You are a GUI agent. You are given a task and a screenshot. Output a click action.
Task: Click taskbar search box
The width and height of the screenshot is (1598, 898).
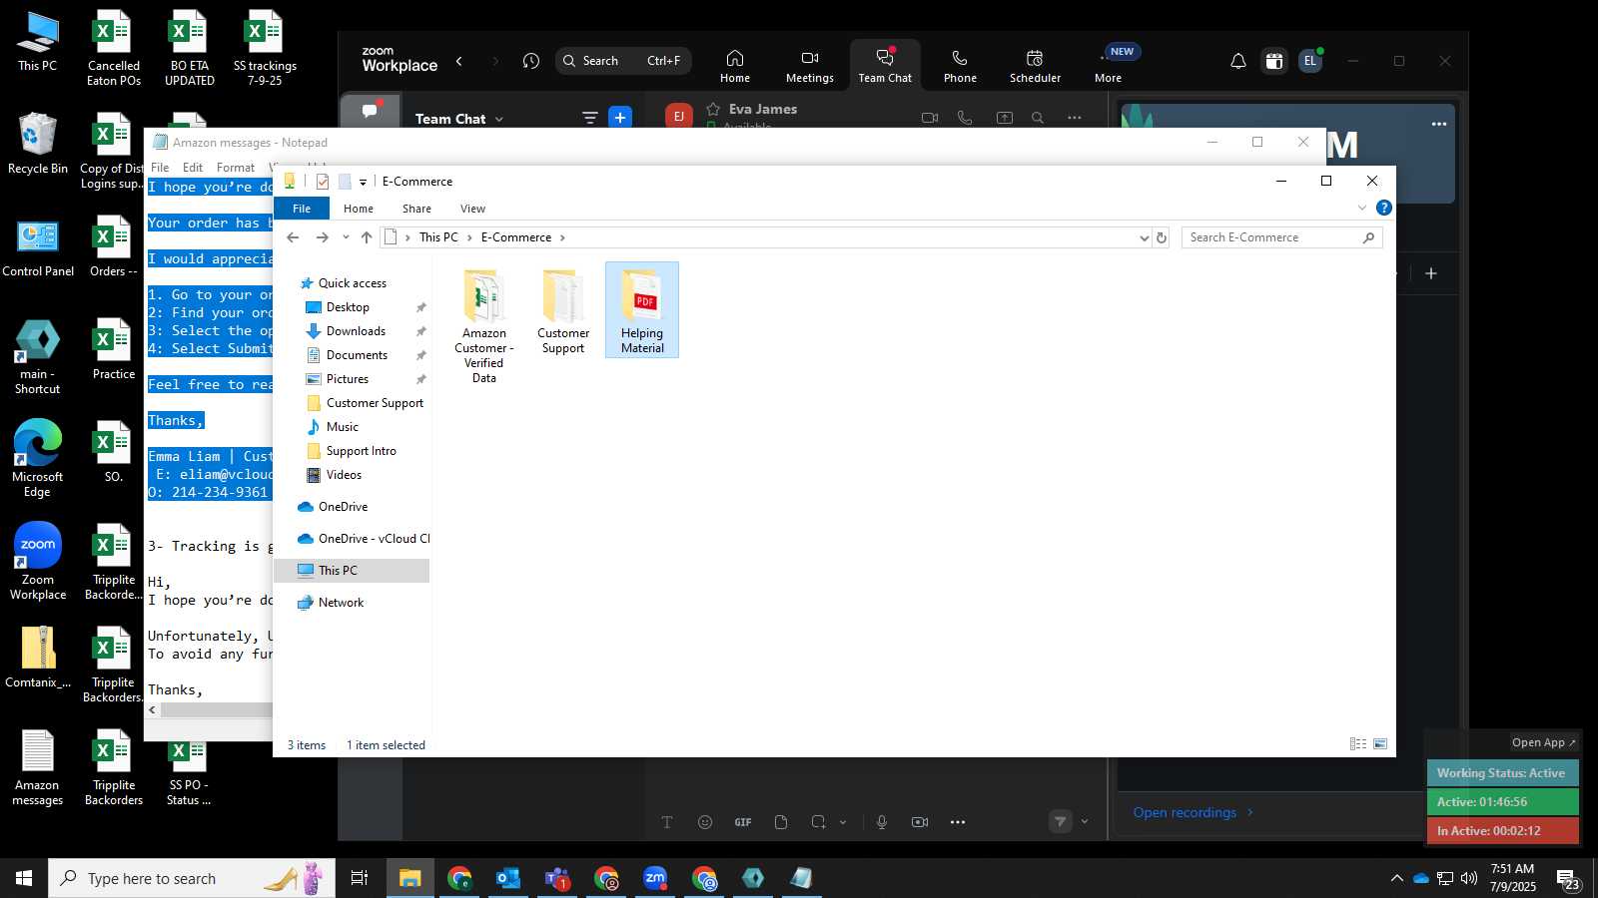[192, 878]
